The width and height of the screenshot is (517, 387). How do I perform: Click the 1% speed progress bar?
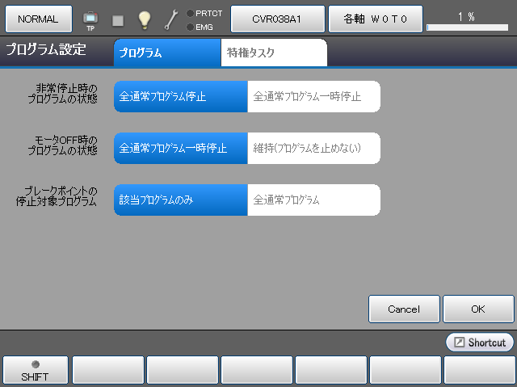[x=466, y=27]
